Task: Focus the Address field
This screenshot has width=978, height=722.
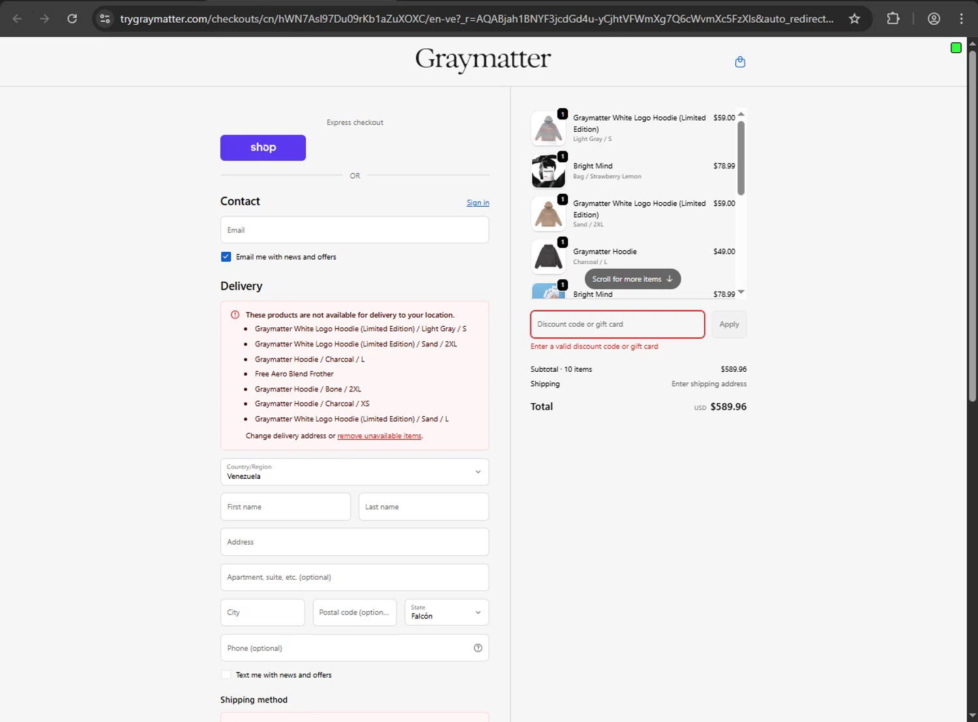Action: click(x=355, y=542)
